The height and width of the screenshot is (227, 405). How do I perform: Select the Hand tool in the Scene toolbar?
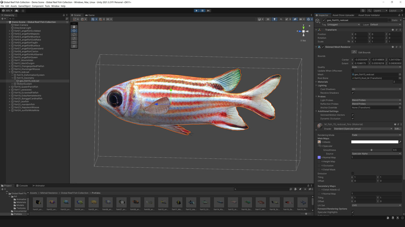(x=74, y=27)
